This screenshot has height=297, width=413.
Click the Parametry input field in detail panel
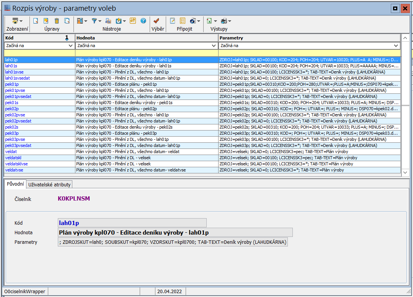coord(172,242)
